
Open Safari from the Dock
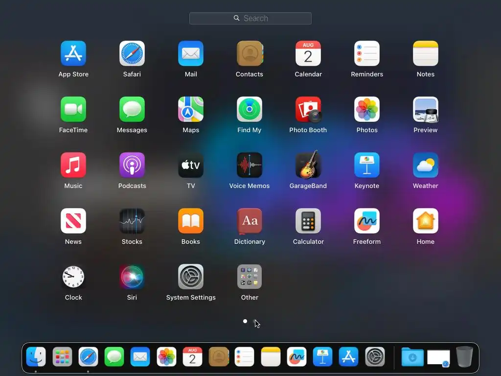[88, 356]
